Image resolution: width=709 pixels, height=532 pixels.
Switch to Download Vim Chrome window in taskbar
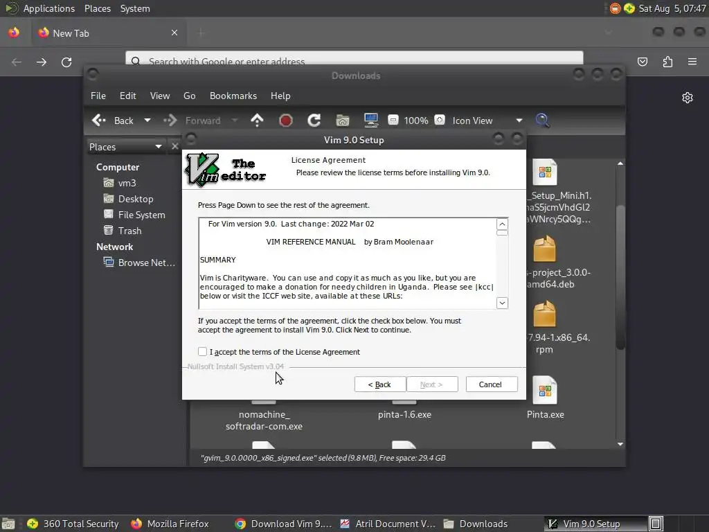pos(283,524)
